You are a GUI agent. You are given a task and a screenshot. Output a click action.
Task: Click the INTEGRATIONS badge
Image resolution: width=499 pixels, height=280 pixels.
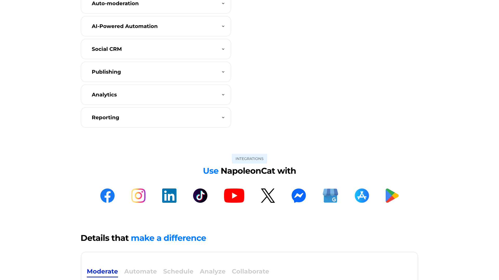click(249, 158)
